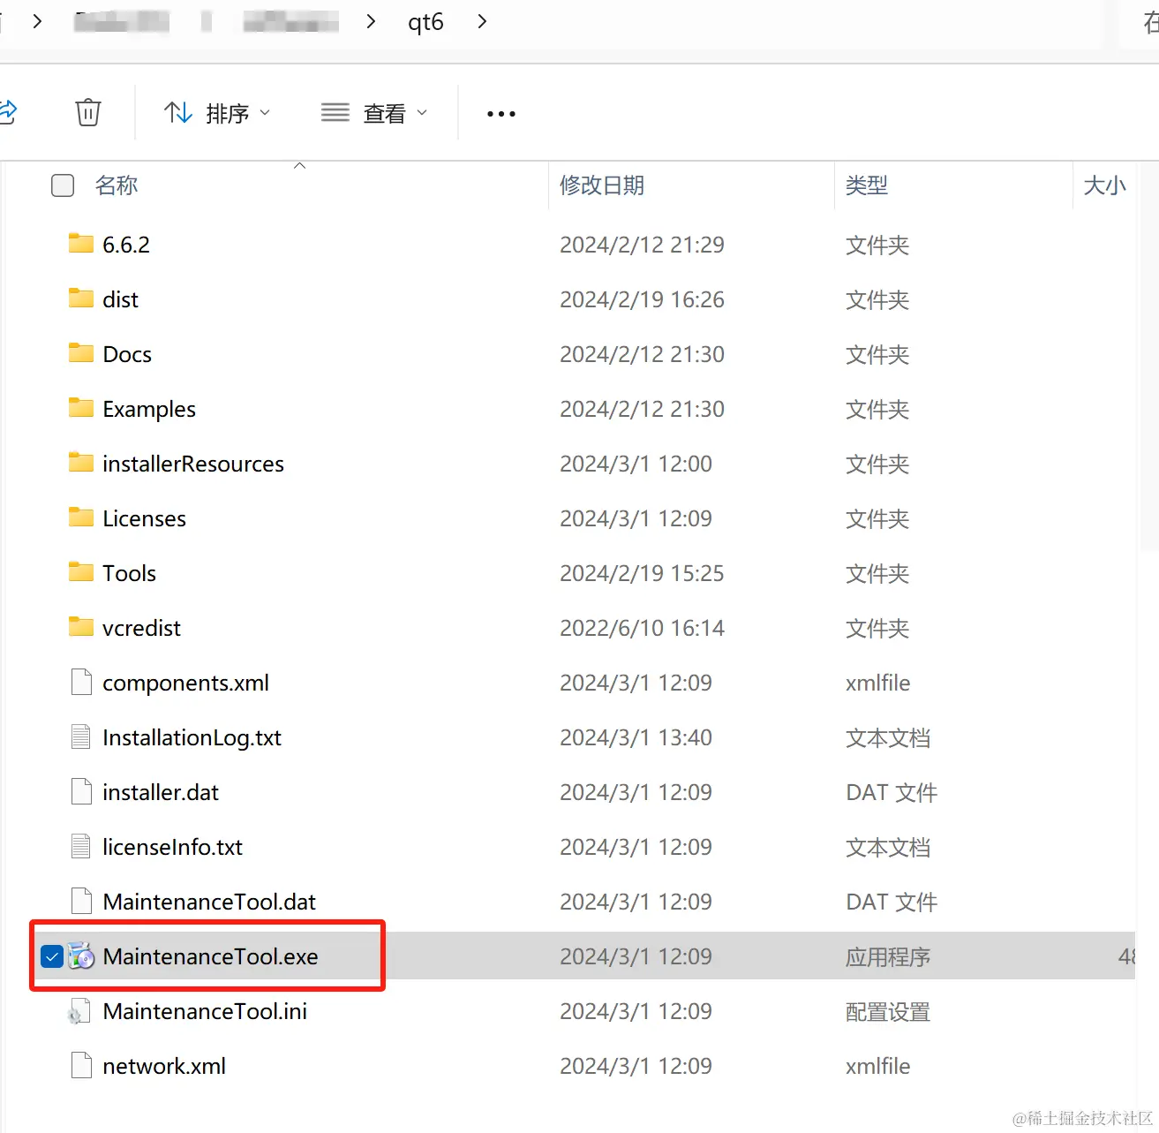Click the MaintenanceTool.dat file icon
The image size is (1159, 1133).
(x=81, y=902)
